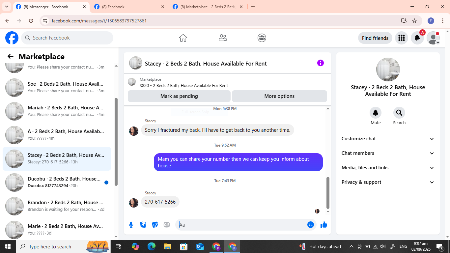The width and height of the screenshot is (450, 253).
Task: Click the taskbar Type here to search box
Action: coord(64,246)
